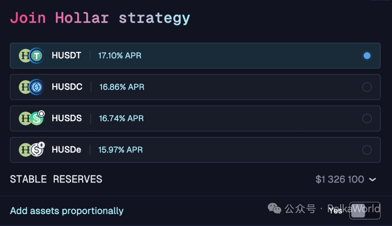Click the HUSDe Ethena token icon
The width and height of the screenshot is (392, 226).
click(37, 150)
